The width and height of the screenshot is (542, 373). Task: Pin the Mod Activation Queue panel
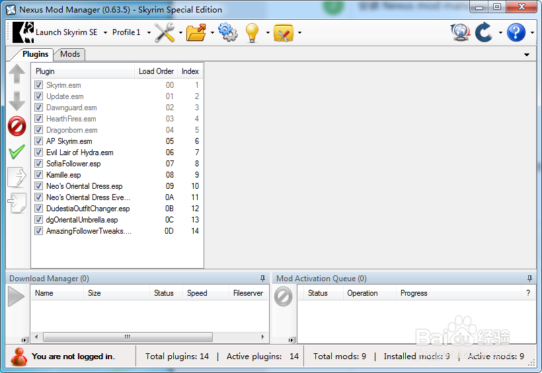tap(529, 279)
